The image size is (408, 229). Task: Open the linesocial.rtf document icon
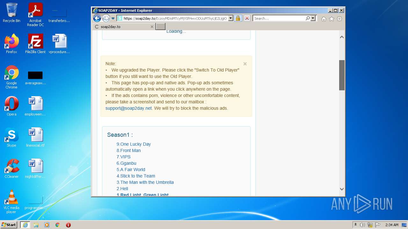[35, 137]
